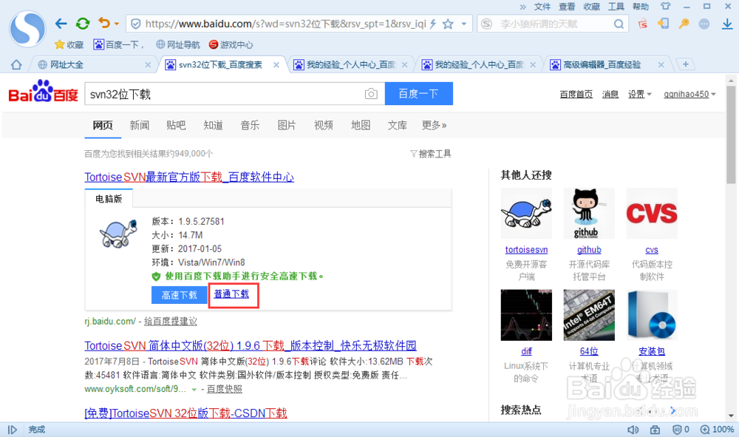Open TortoiseSVN最新官方版下载 result link
This screenshot has width=739, height=437.
point(189,177)
